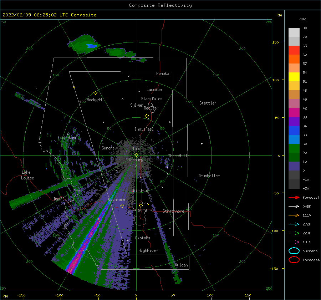Click the cyan 27ZW arrow in the legend
The height and width of the screenshot is (300, 321).
click(x=294, y=224)
